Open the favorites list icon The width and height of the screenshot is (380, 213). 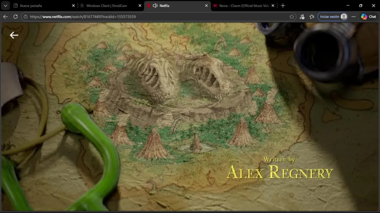point(312,17)
